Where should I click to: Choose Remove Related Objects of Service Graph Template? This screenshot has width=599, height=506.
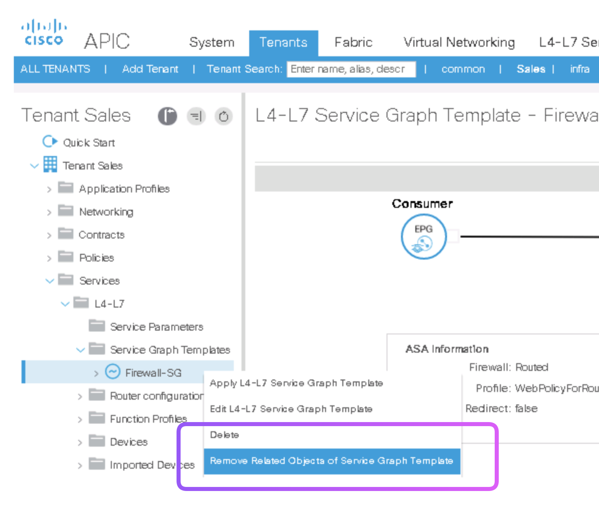click(x=331, y=461)
